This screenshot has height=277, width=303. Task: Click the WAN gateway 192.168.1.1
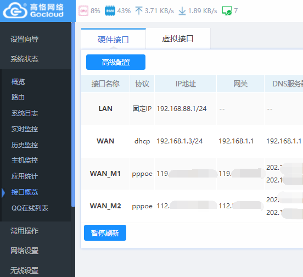(x=236, y=141)
